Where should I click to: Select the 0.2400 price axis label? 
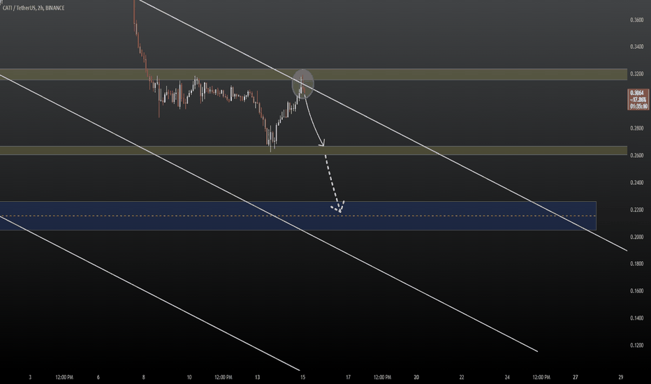click(636, 183)
